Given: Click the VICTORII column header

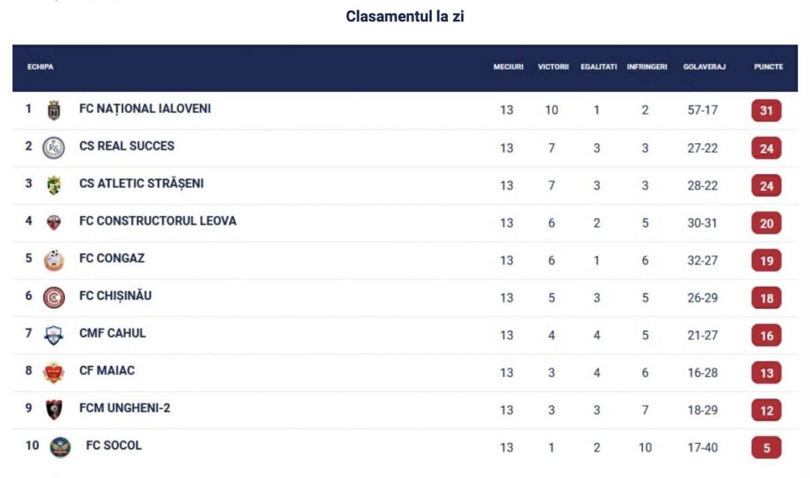Looking at the screenshot, I should (x=553, y=67).
